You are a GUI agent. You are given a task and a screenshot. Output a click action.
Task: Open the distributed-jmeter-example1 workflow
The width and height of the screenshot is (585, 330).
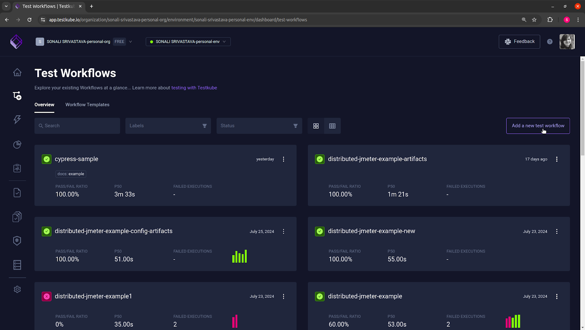coord(93,296)
